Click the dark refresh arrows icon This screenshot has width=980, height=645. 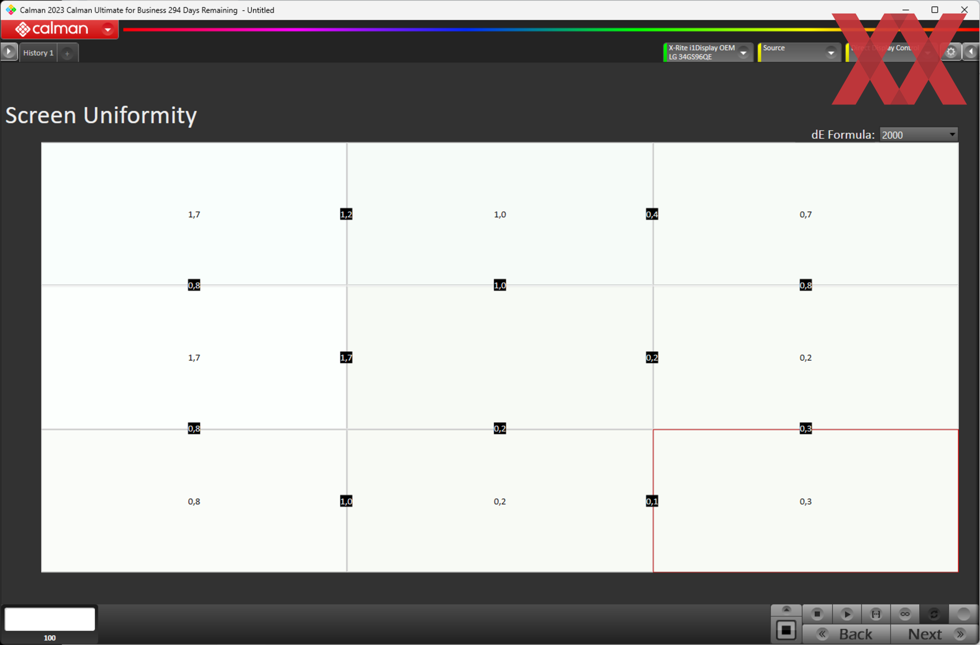click(x=934, y=614)
